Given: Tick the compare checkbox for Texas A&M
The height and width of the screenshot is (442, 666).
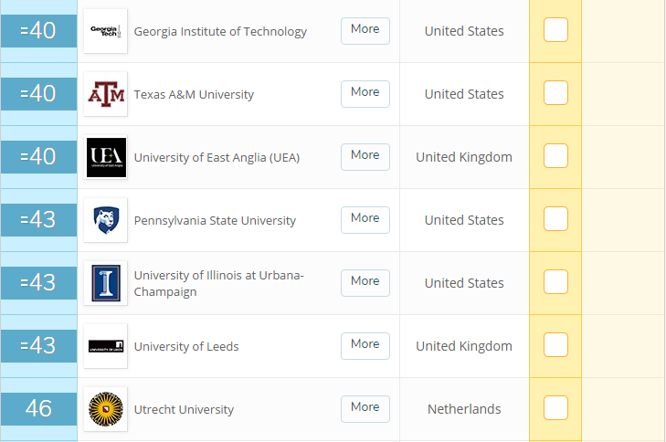Looking at the screenshot, I should coord(555,93).
